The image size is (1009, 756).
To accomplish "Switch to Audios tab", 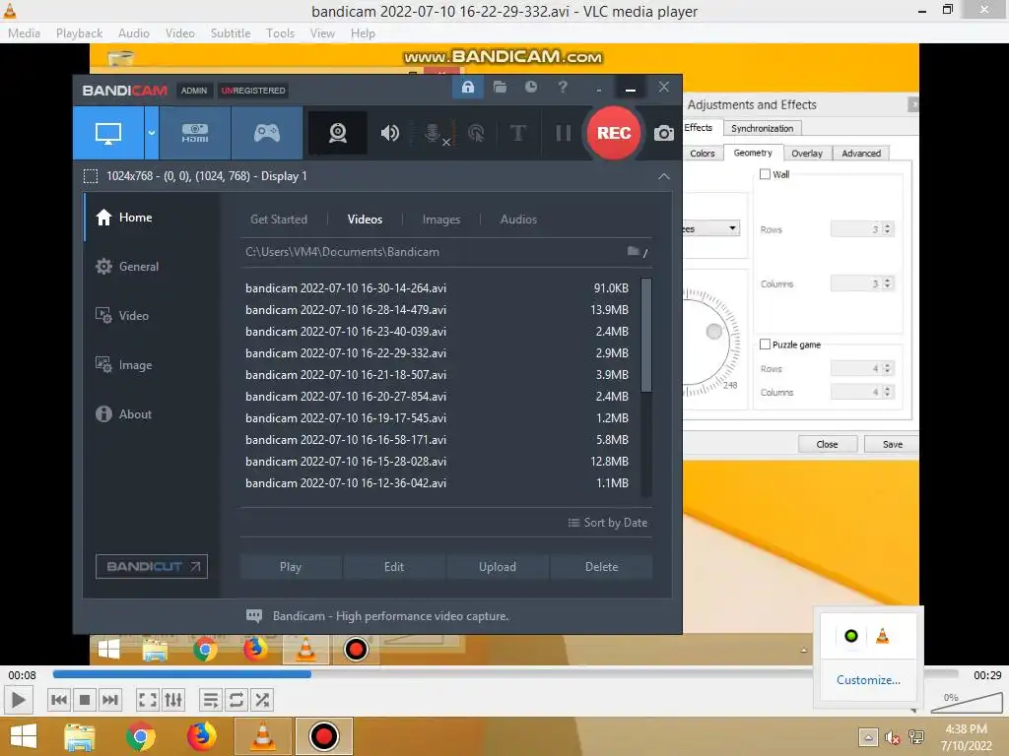I will pos(518,220).
